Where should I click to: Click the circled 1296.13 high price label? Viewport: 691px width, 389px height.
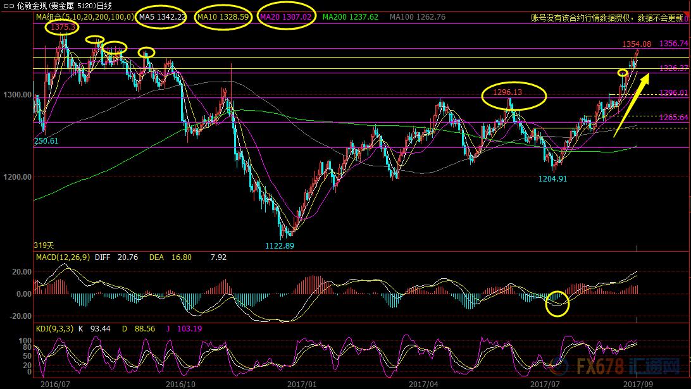coord(514,93)
